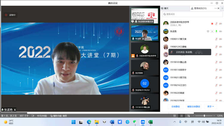
Task: Click Word status 第1页, 共2页
Action: (x=9, y=116)
